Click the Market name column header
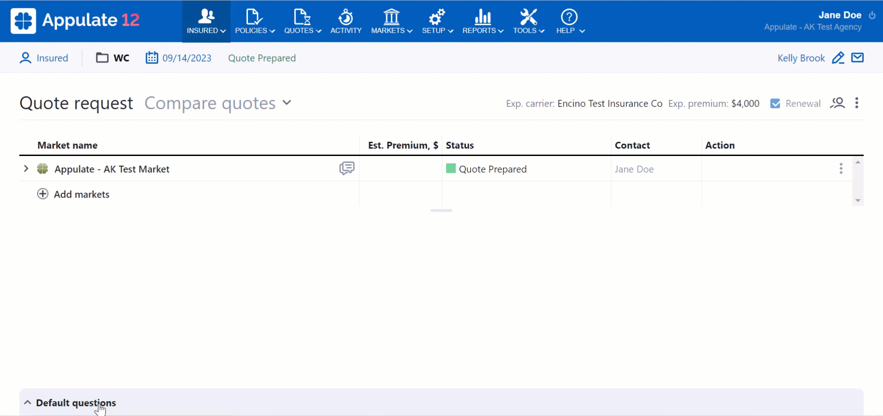 pos(67,145)
